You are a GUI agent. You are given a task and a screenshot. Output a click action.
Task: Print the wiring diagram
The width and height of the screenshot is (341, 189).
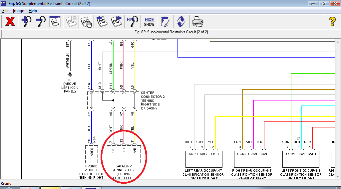tap(197, 22)
